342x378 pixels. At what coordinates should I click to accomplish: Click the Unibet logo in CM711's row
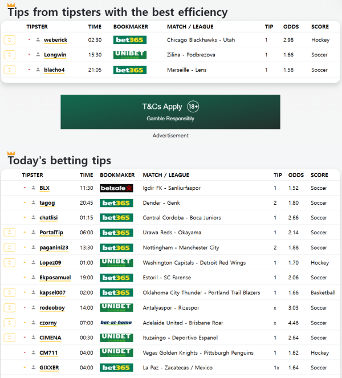116,352
